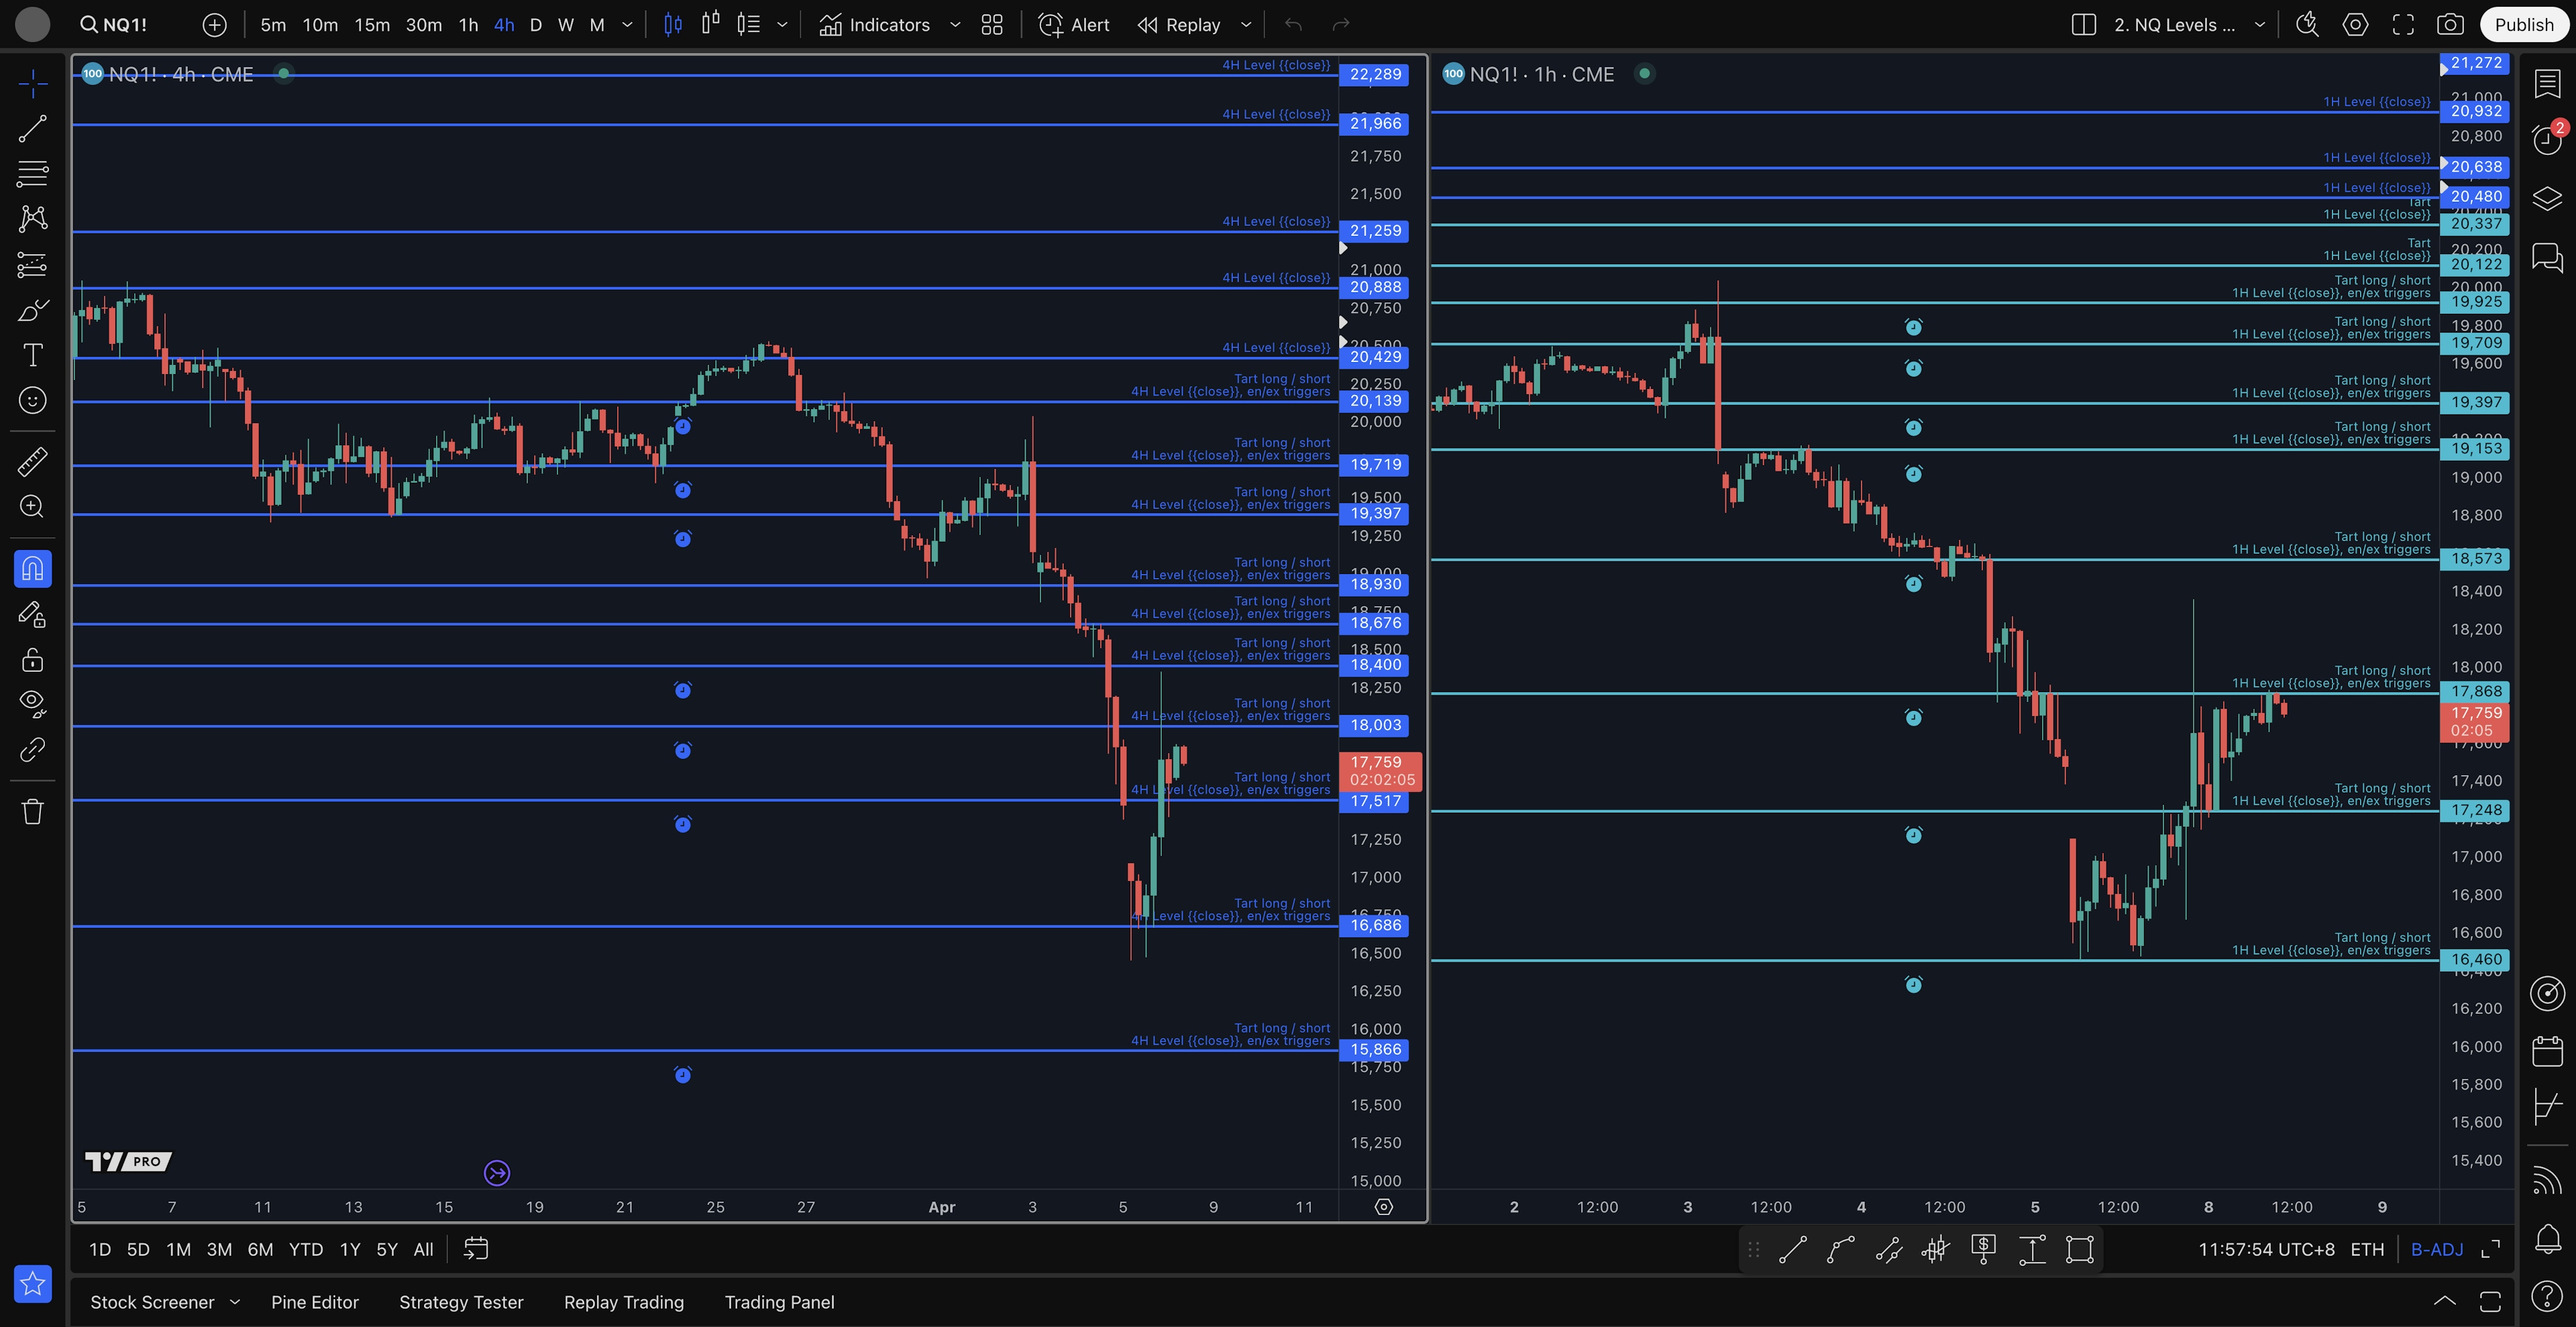Click the trash remove objects icon
The width and height of the screenshot is (2576, 1327).
click(32, 811)
